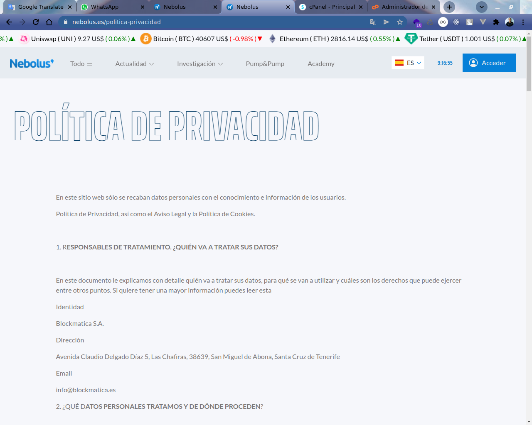Open the Todo hamburger menu
This screenshot has height=425, width=532.
[x=81, y=64]
